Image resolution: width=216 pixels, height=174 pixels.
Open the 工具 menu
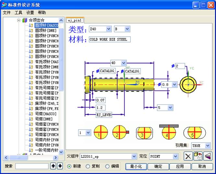[18, 13]
